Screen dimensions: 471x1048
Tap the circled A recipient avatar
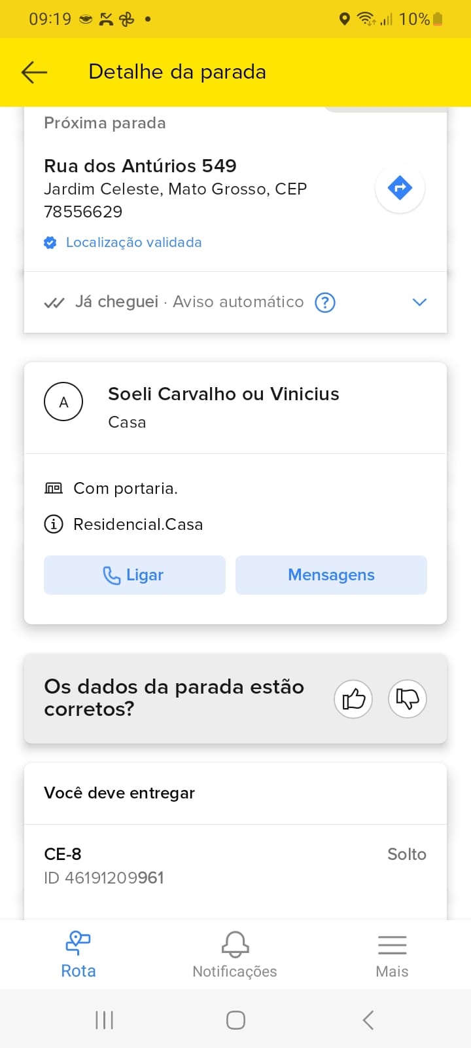point(63,402)
